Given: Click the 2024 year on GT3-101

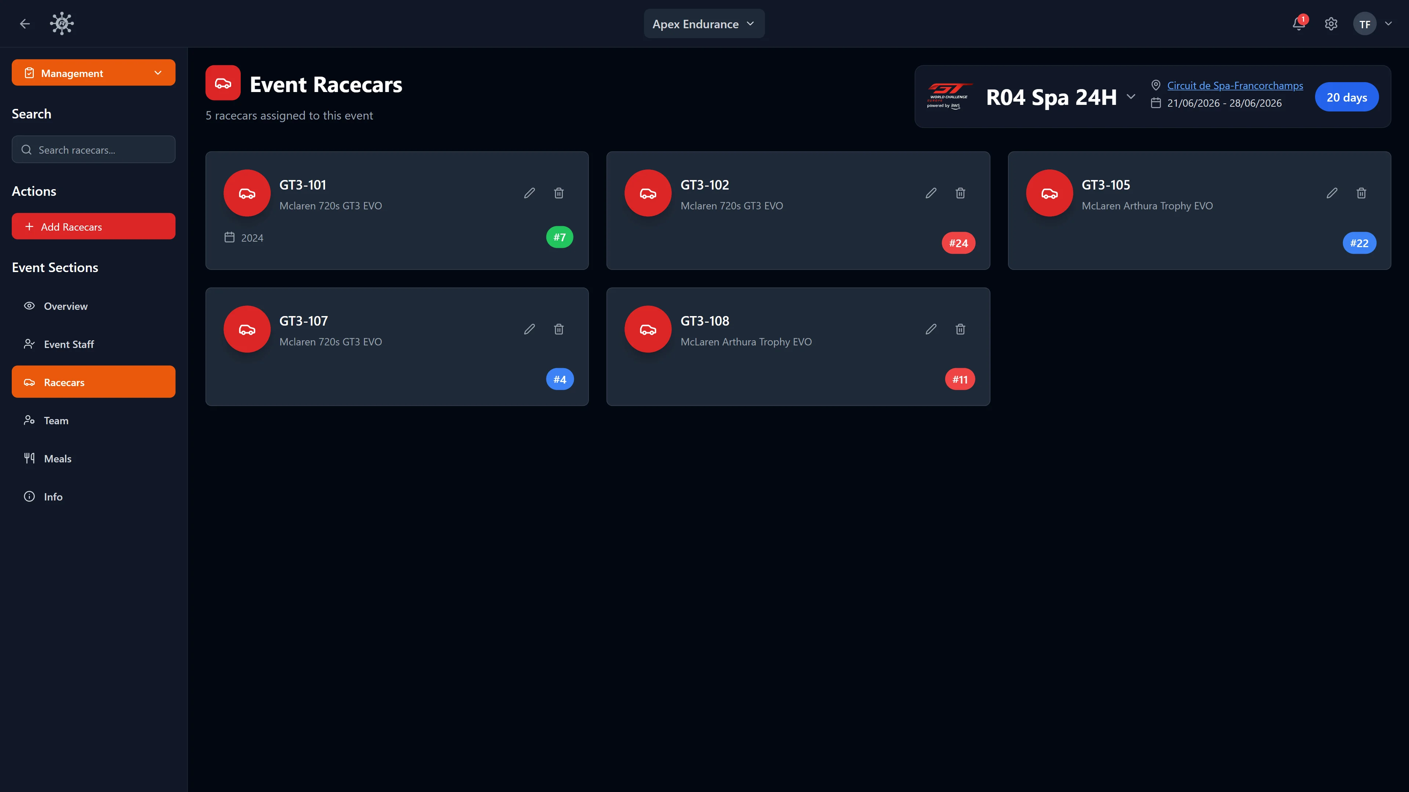Looking at the screenshot, I should click(x=252, y=238).
